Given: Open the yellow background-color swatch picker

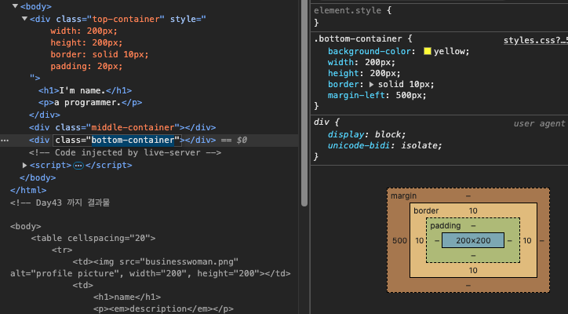Looking at the screenshot, I should click(x=428, y=51).
